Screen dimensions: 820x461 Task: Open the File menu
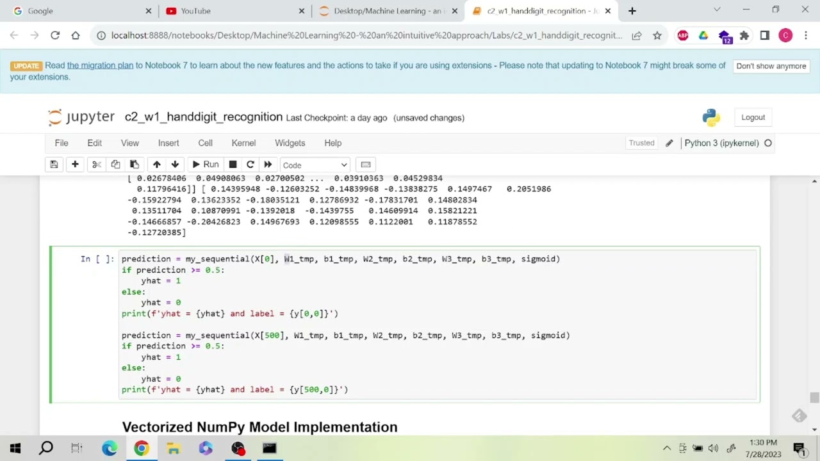tap(61, 143)
